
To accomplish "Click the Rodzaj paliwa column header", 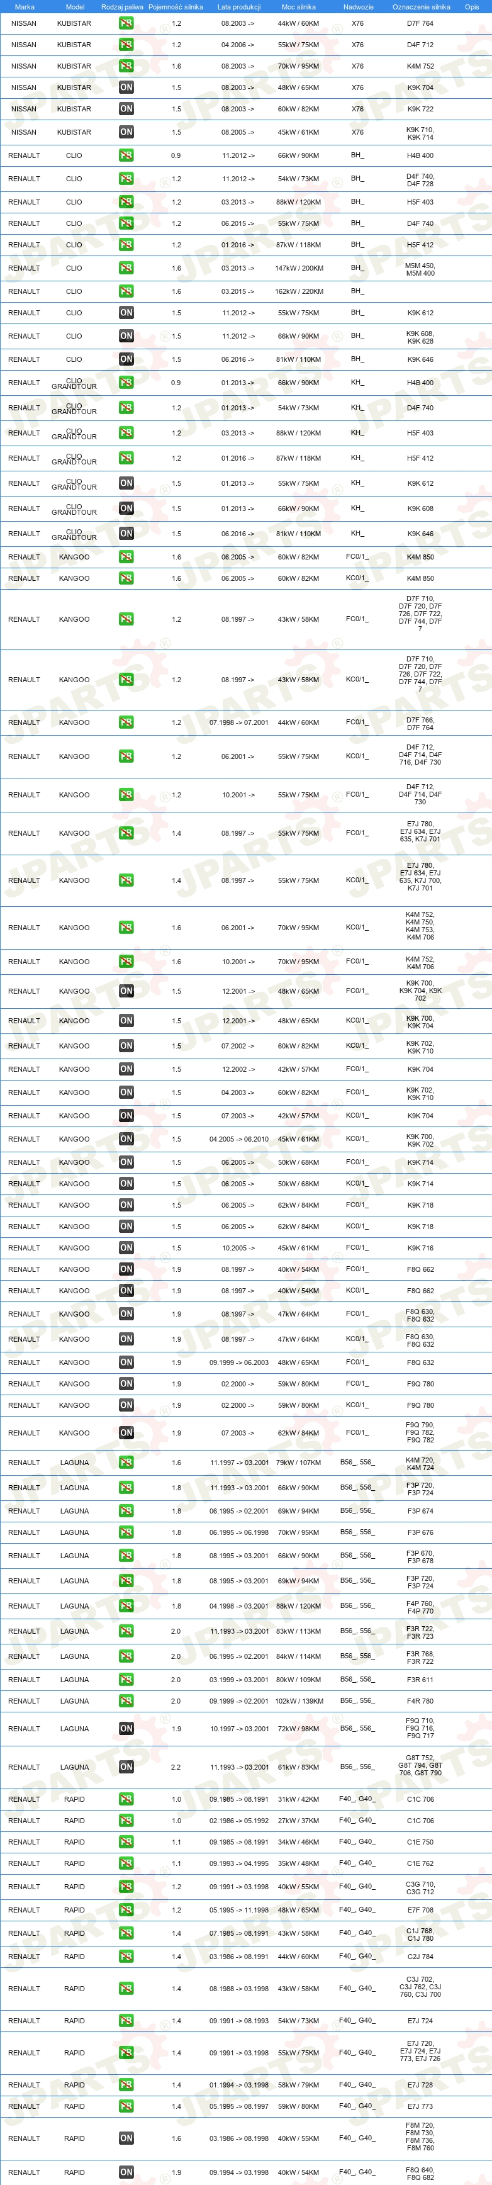I will coord(122,7).
